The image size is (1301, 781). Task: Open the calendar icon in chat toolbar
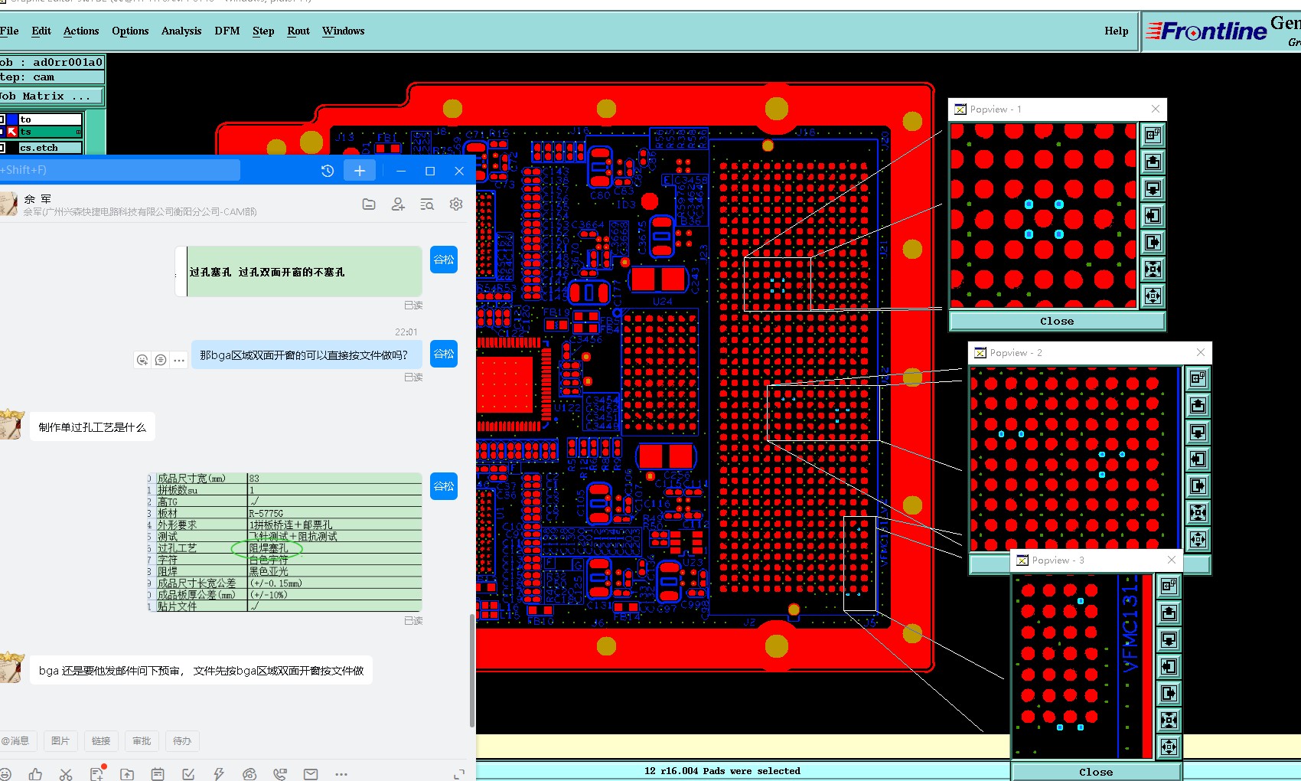click(158, 774)
